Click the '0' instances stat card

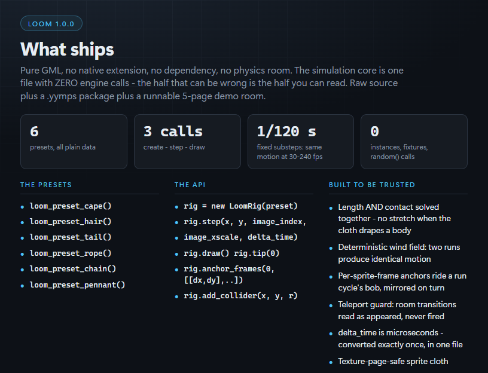click(x=414, y=142)
